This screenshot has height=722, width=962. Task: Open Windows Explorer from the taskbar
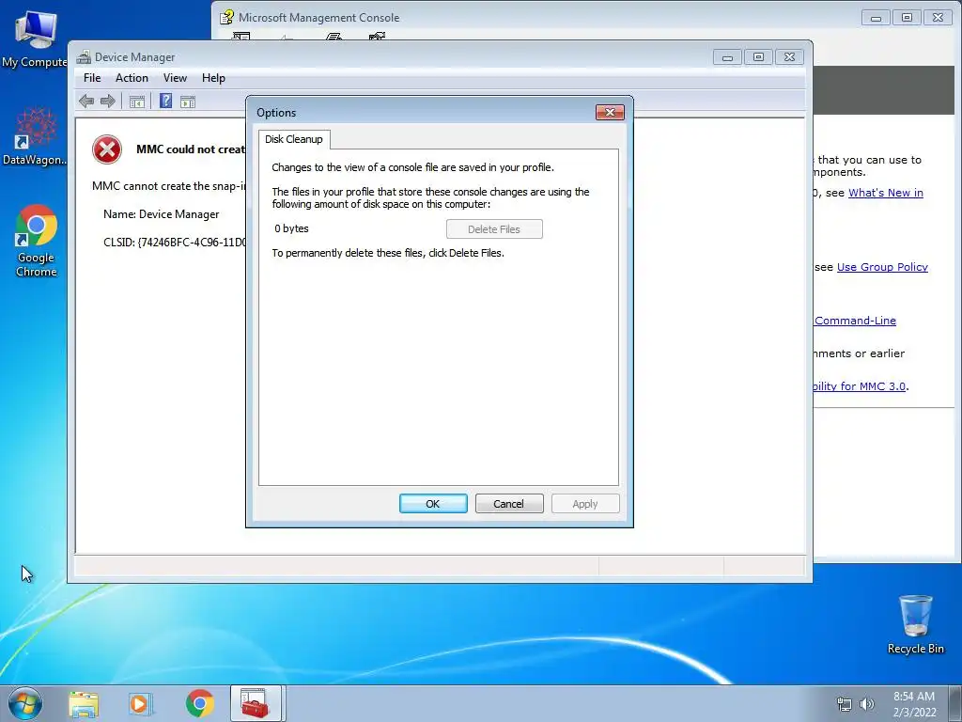pos(84,704)
